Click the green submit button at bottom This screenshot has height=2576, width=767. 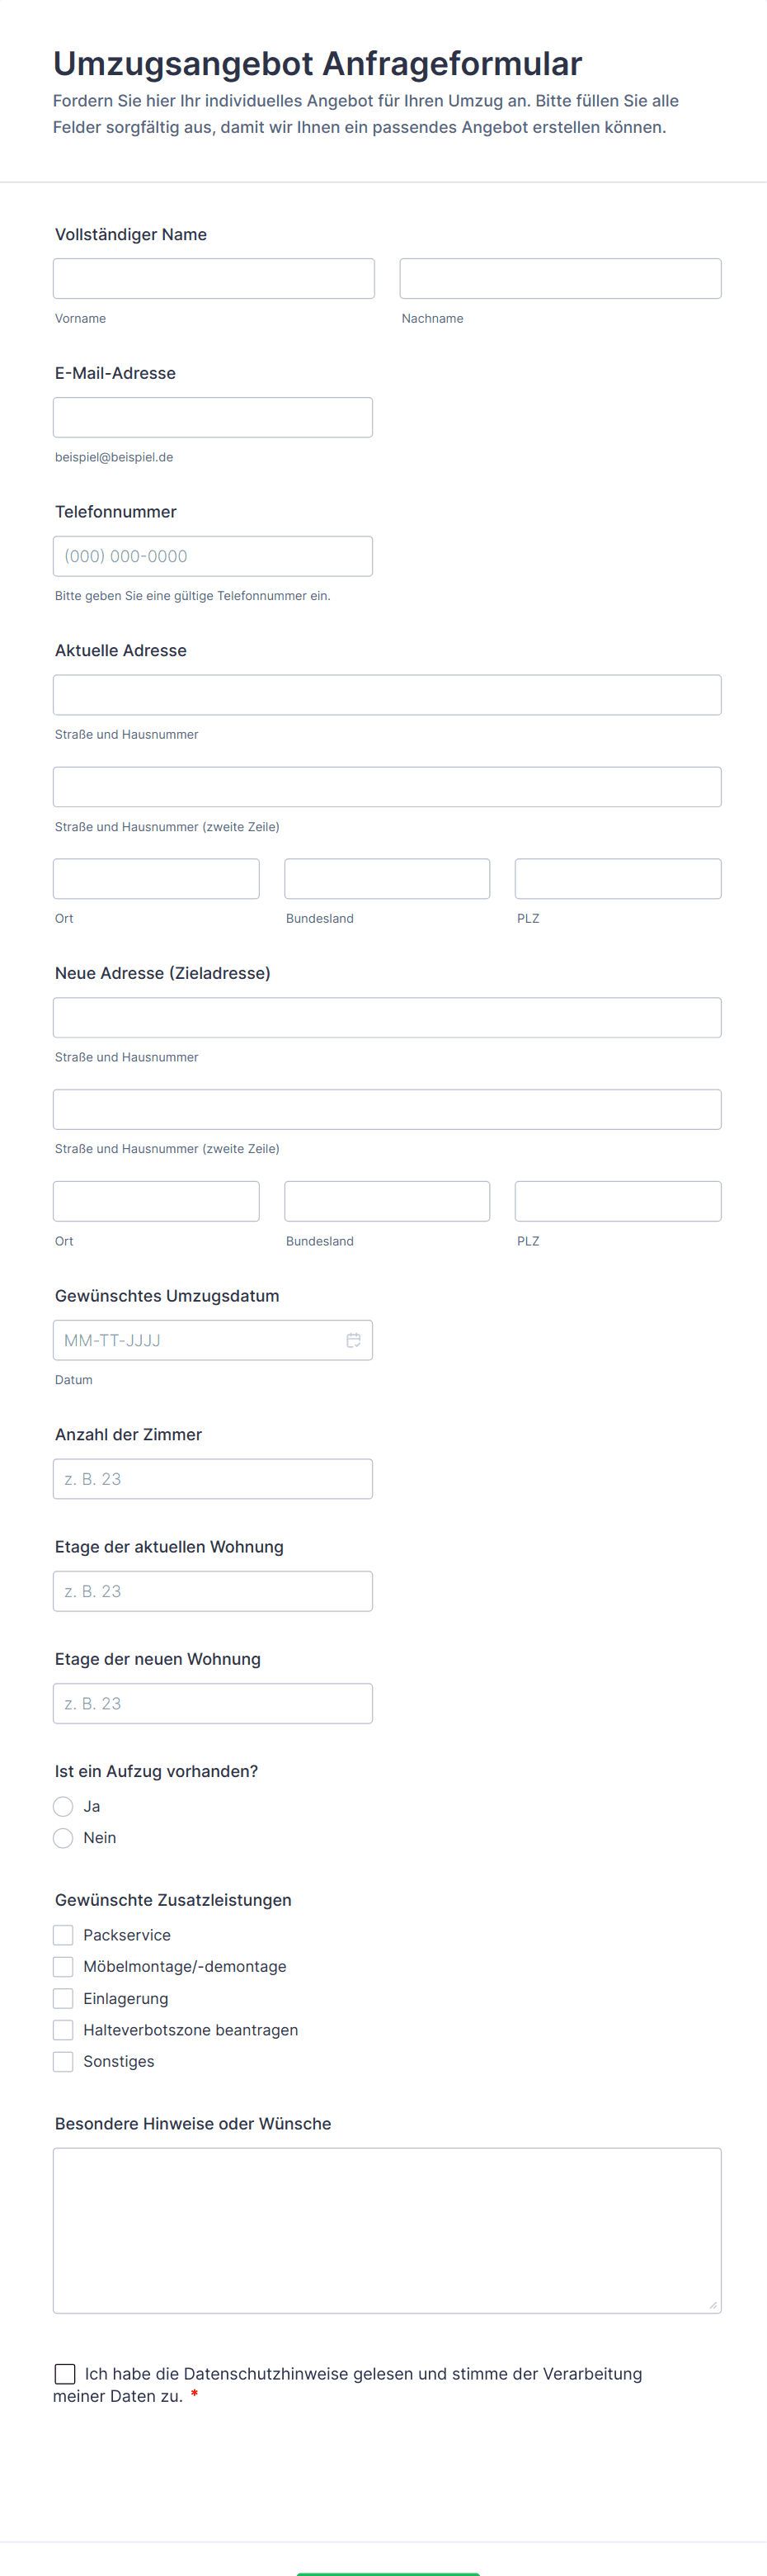(x=388, y=2572)
